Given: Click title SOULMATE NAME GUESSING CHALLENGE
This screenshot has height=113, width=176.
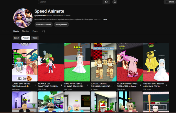Looking at the screenshot, I should click(101, 85).
